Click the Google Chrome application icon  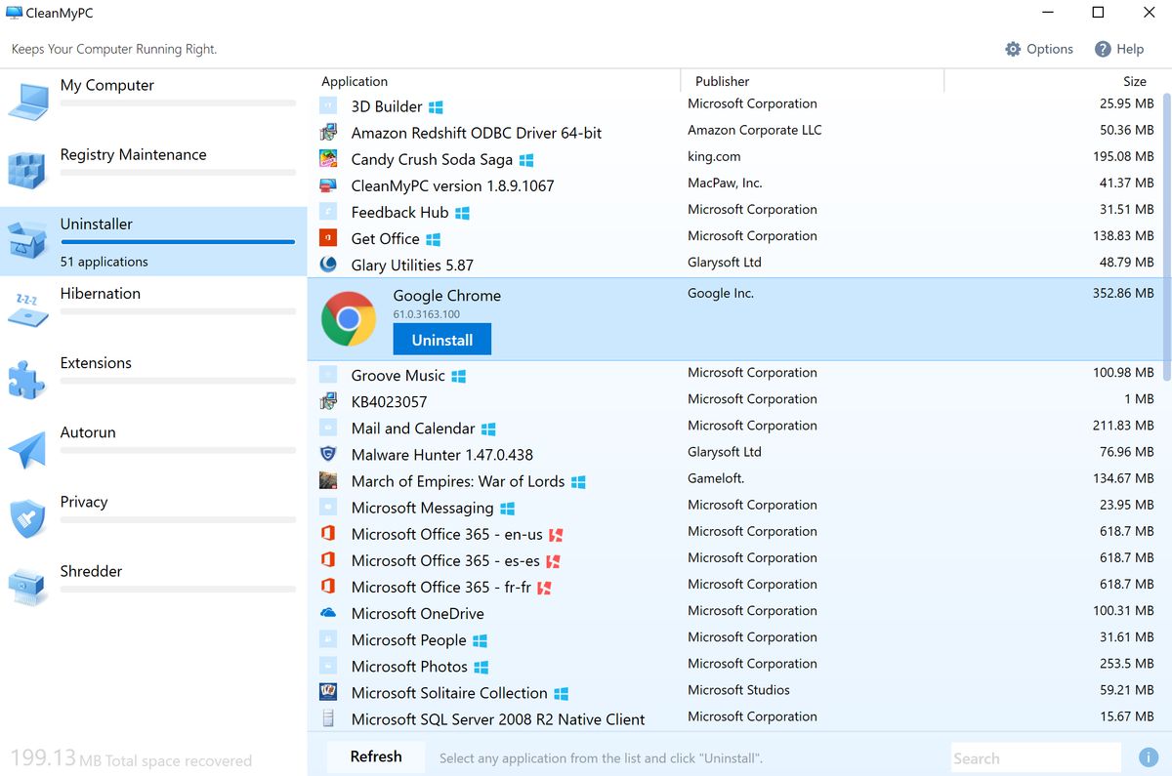[349, 317]
